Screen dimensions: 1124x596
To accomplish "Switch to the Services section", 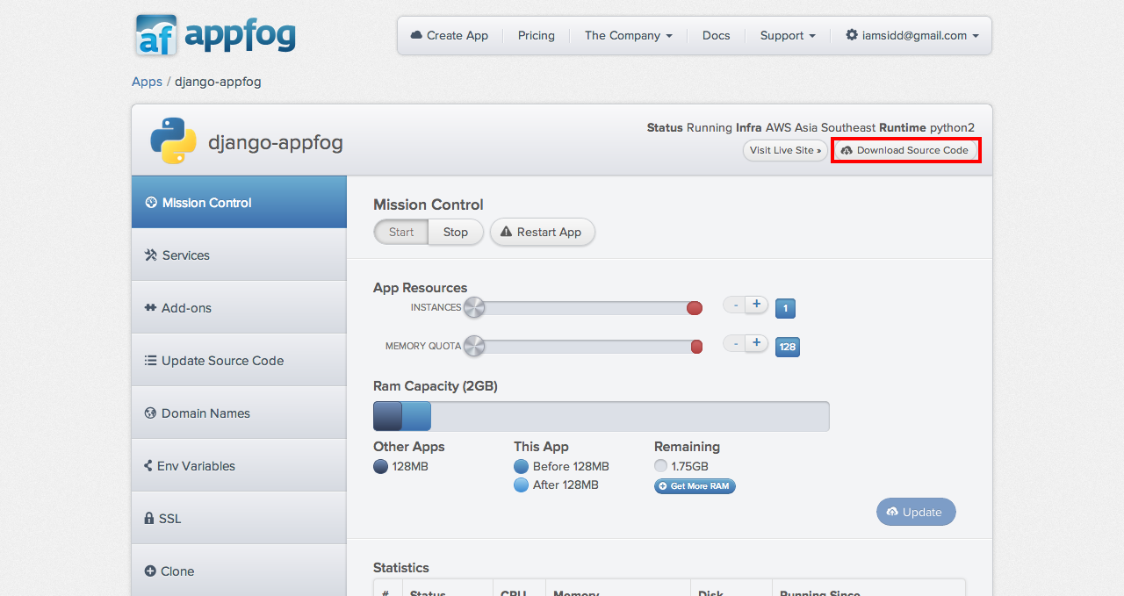I will click(239, 255).
